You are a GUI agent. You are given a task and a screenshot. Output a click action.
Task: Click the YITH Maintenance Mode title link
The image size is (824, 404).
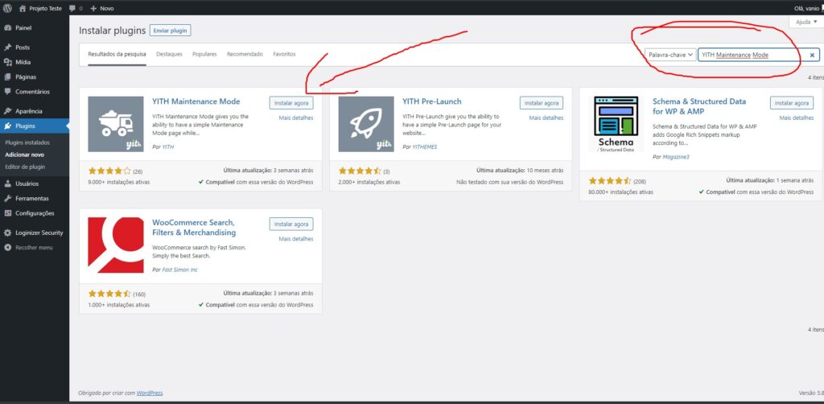[x=196, y=101]
